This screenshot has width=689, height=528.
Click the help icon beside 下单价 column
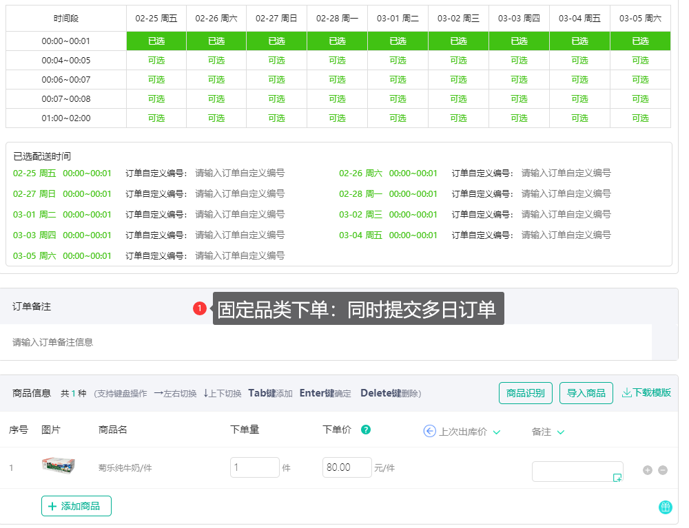pyautogui.click(x=365, y=430)
